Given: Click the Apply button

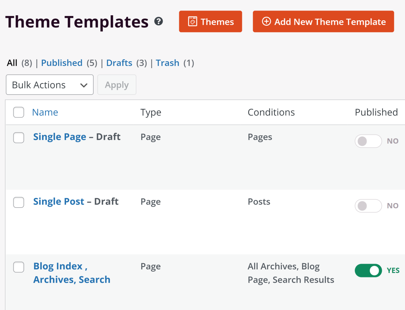Looking at the screenshot, I should click(x=116, y=84).
